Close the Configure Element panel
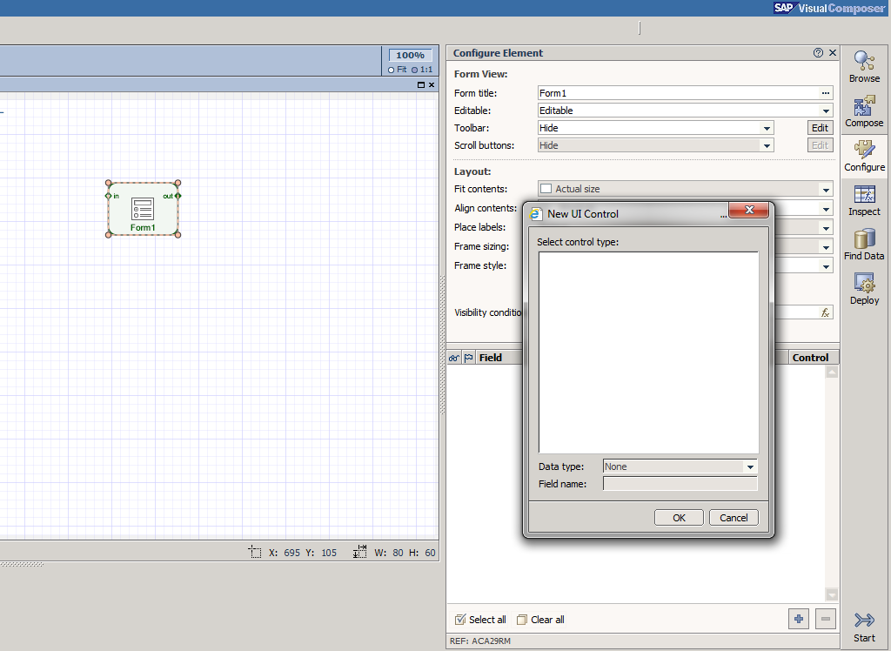The width and height of the screenshot is (891, 651). pyautogui.click(x=833, y=53)
